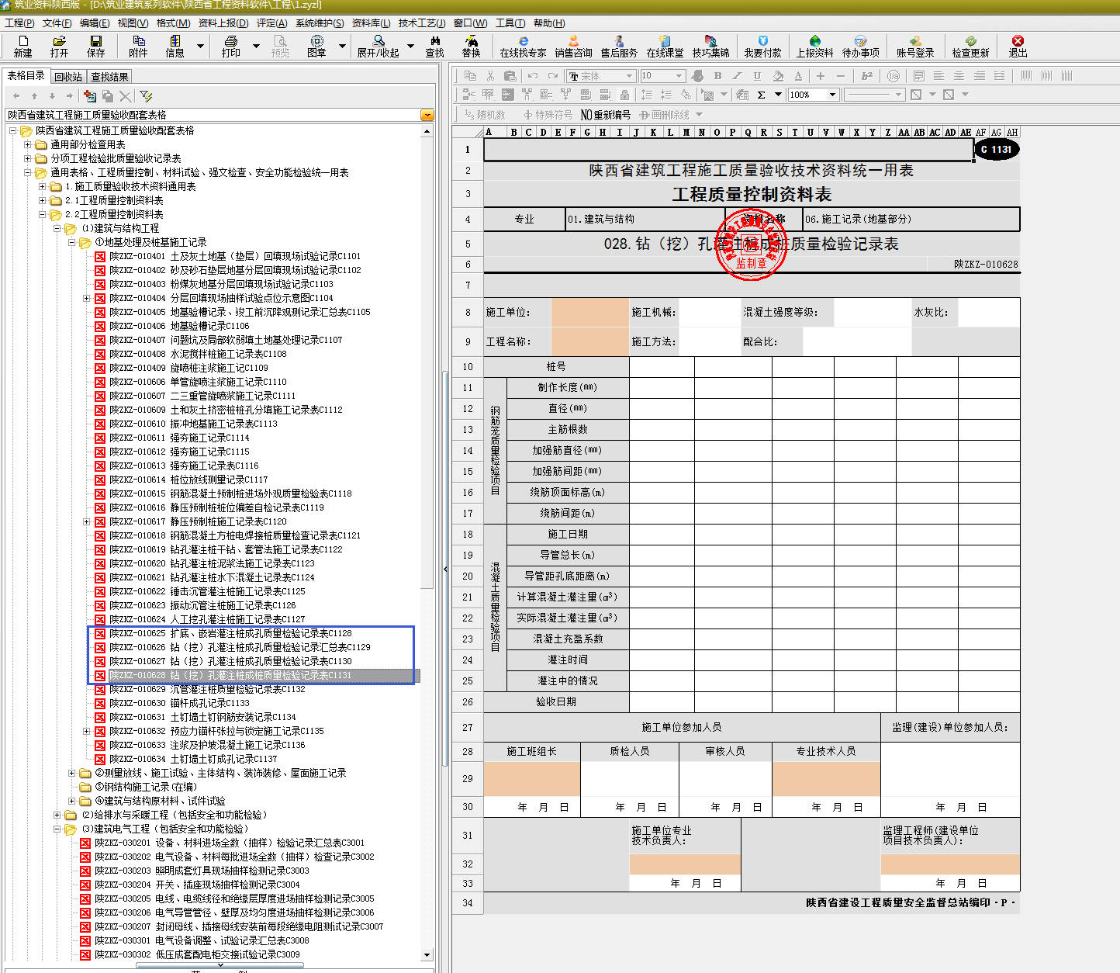Screen dimensions: 1120x973
Task: Open dropdown arrow next to 信息
Action: [200, 46]
